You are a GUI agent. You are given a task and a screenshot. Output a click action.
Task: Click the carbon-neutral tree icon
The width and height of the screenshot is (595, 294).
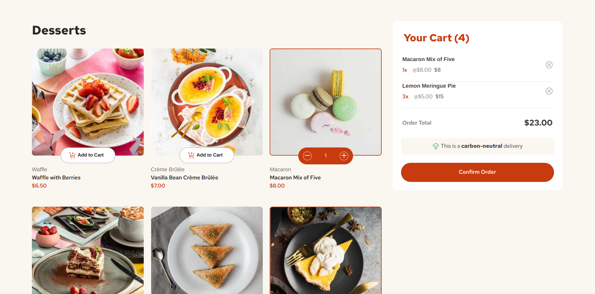[x=435, y=146]
